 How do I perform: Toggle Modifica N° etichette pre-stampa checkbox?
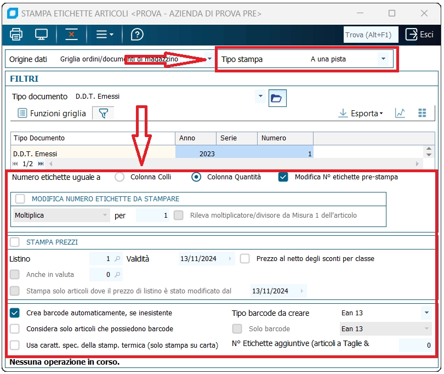pos(283,177)
